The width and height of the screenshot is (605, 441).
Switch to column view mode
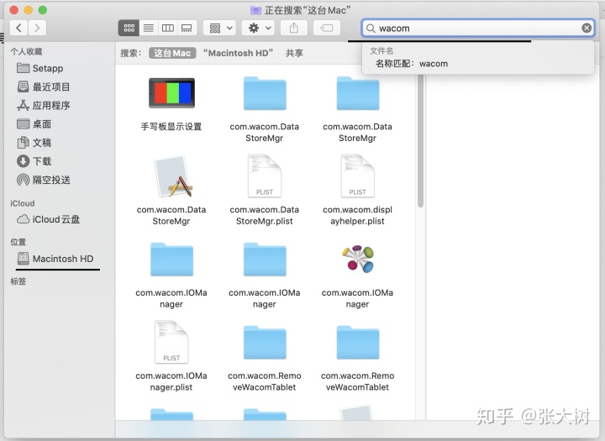tap(168, 28)
